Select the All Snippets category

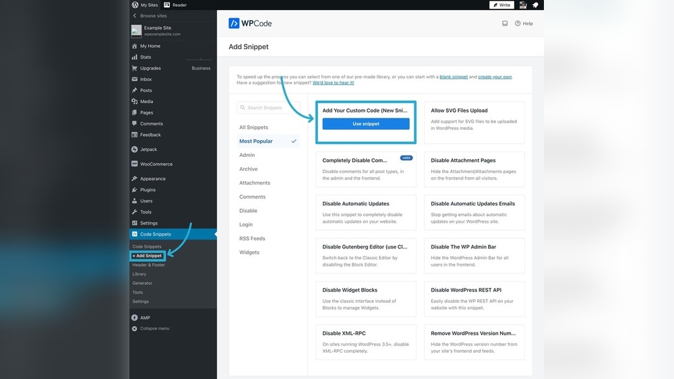pyautogui.click(x=253, y=127)
